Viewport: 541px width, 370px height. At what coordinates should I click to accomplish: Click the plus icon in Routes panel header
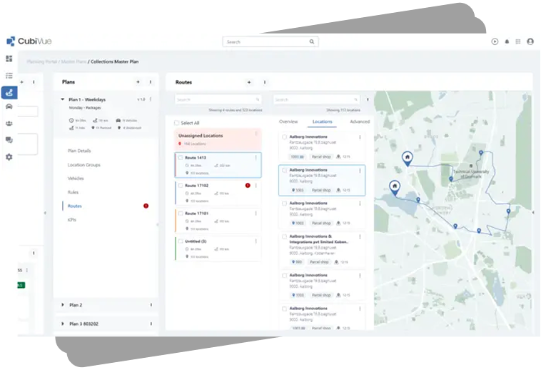pos(248,82)
